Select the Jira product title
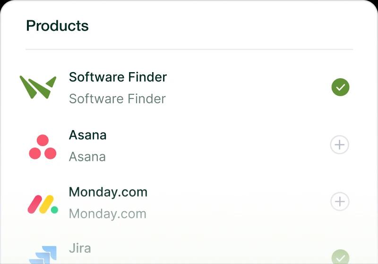This screenshot has width=378, height=264. click(x=80, y=248)
